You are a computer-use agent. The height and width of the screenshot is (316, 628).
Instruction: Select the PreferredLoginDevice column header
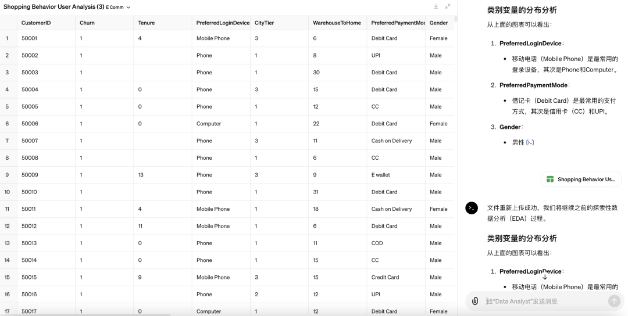point(223,23)
